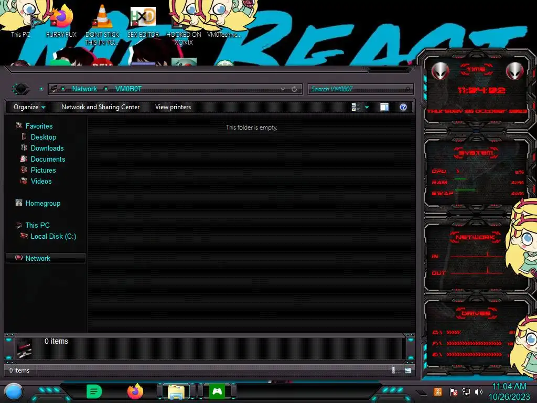Viewport: 537px width, 403px height.
Task: Click the DRIVES widget header
Action: coord(476,313)
